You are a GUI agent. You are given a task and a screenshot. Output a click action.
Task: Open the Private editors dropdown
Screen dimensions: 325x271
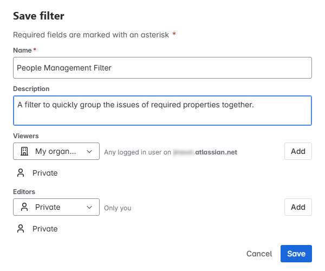(56, 207)
